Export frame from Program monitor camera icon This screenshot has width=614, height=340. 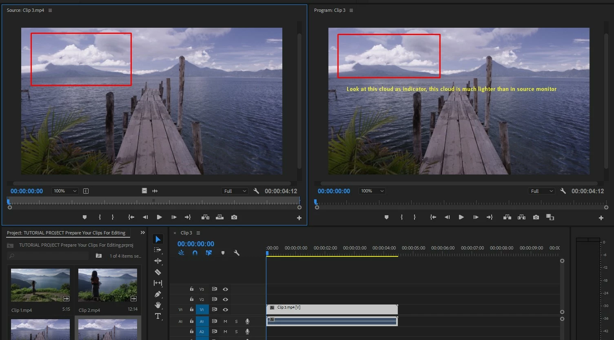(x=536, y=217)
